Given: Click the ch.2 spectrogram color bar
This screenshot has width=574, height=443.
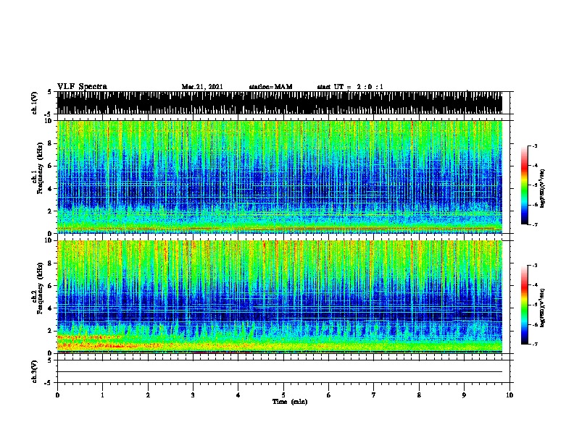Looking at the screenshot, I should click(525, 305).
